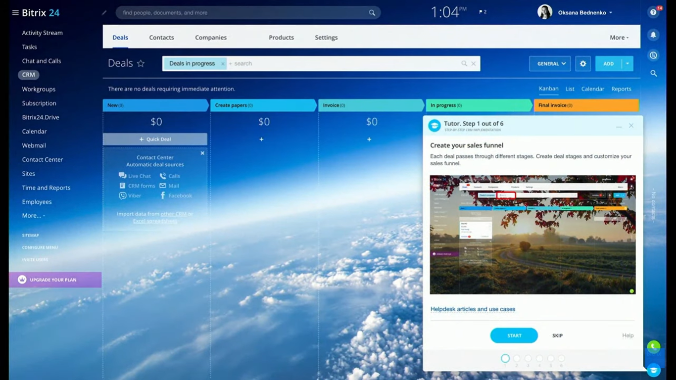The width and height of the screenshot is (676, 380).
Task: Select the Facebook source icon
Action: [163, 195]
